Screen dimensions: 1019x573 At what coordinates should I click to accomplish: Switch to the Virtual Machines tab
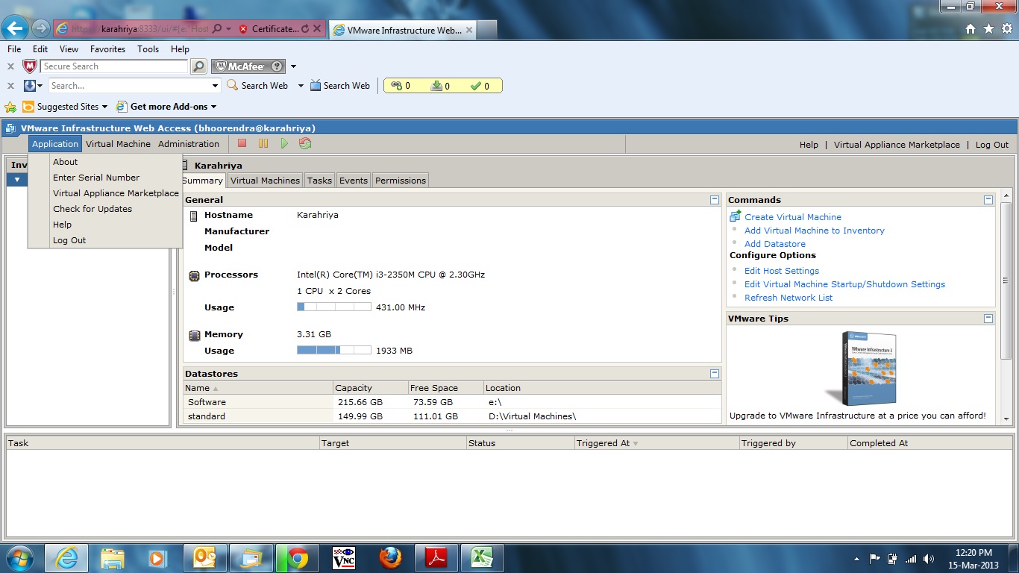coord(265,181)
